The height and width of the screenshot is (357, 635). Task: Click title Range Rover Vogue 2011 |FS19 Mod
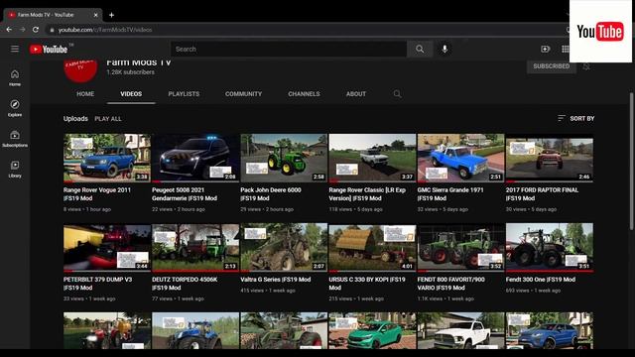pos(97,194)
